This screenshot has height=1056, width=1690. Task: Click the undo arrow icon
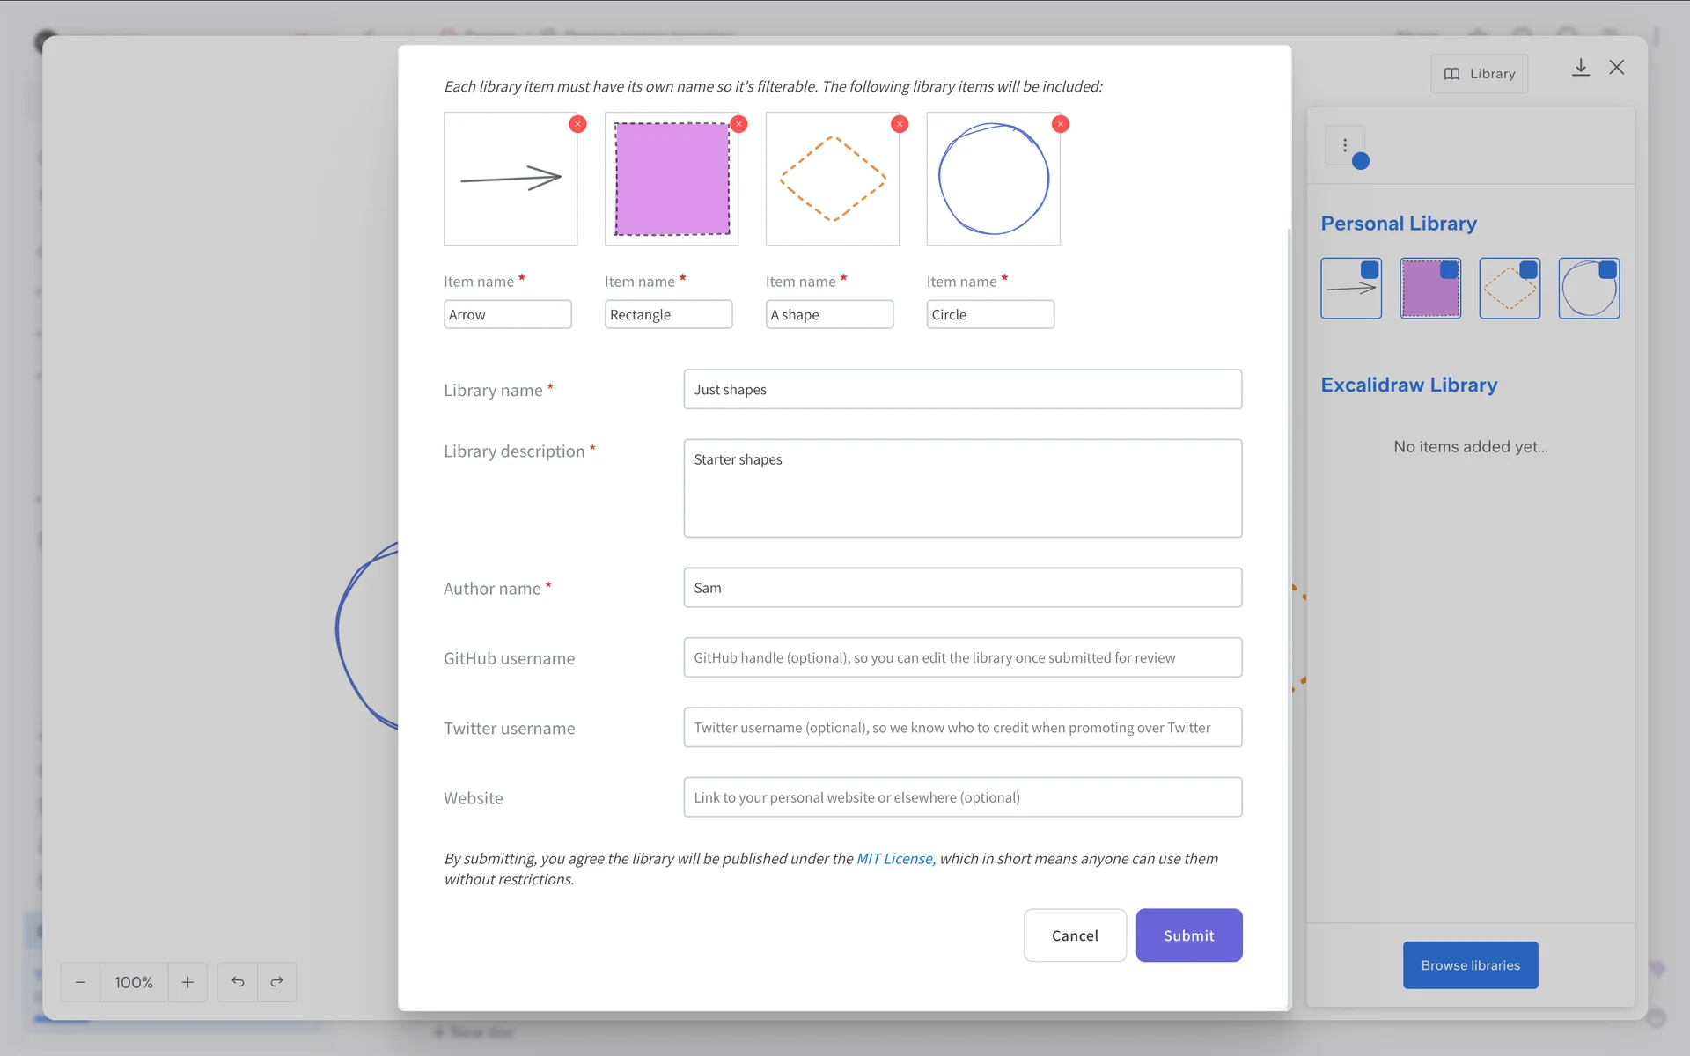click(238, 982)
